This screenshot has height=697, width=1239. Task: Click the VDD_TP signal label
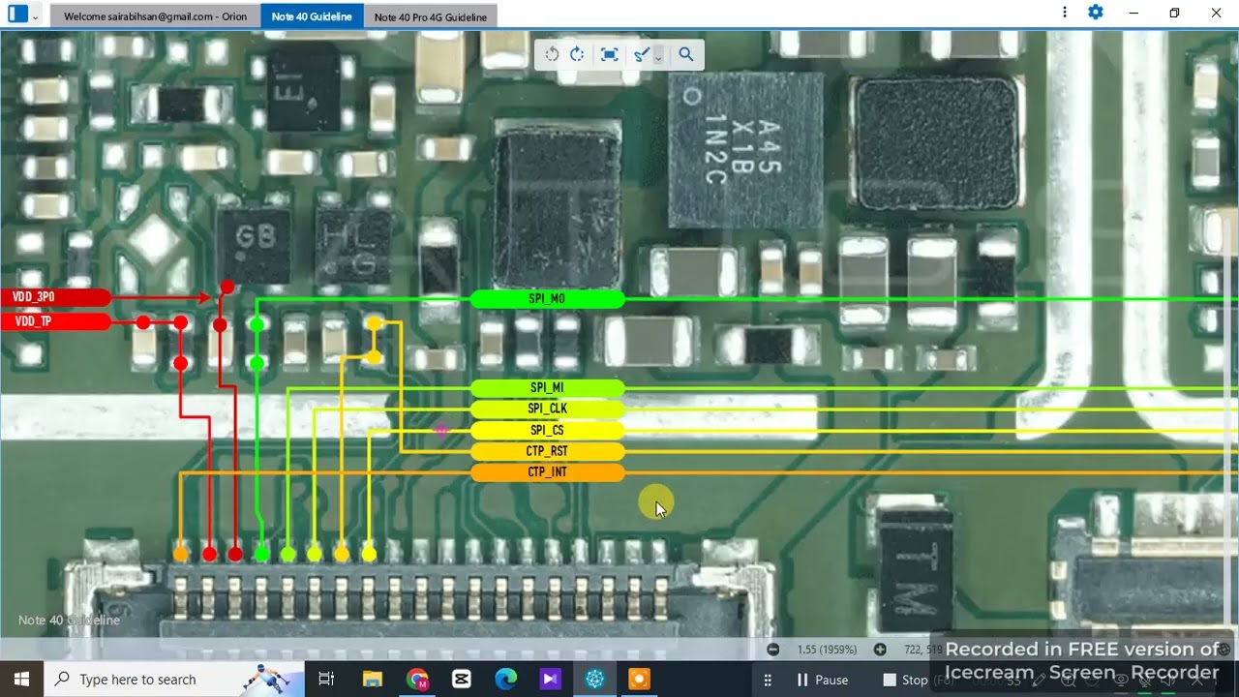[x=53, y=321]
